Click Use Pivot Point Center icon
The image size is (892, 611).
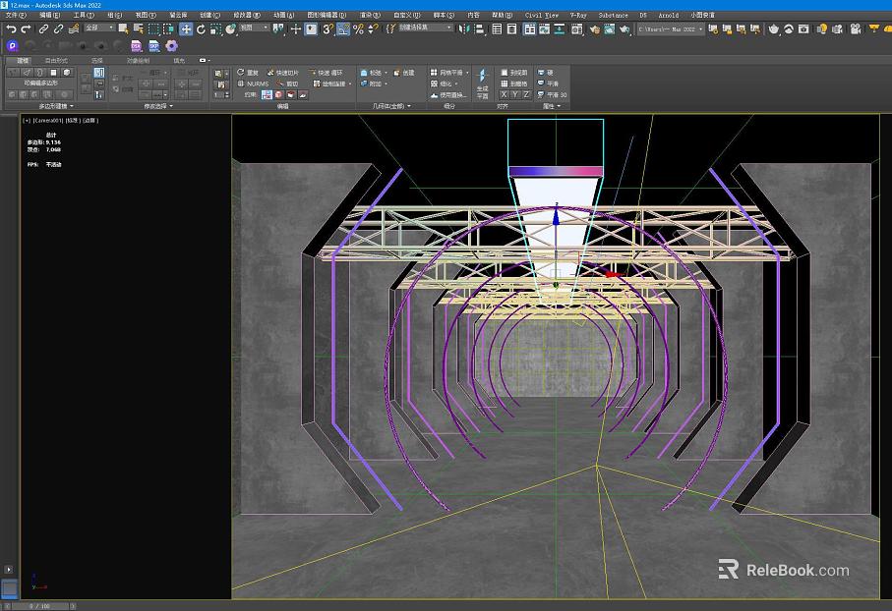coord(277,29)
